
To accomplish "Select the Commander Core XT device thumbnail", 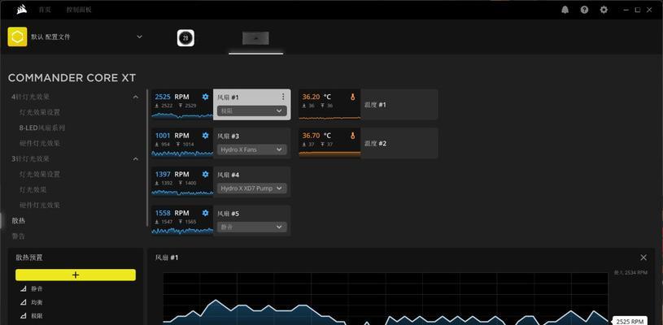I will (x=255, y=38).
